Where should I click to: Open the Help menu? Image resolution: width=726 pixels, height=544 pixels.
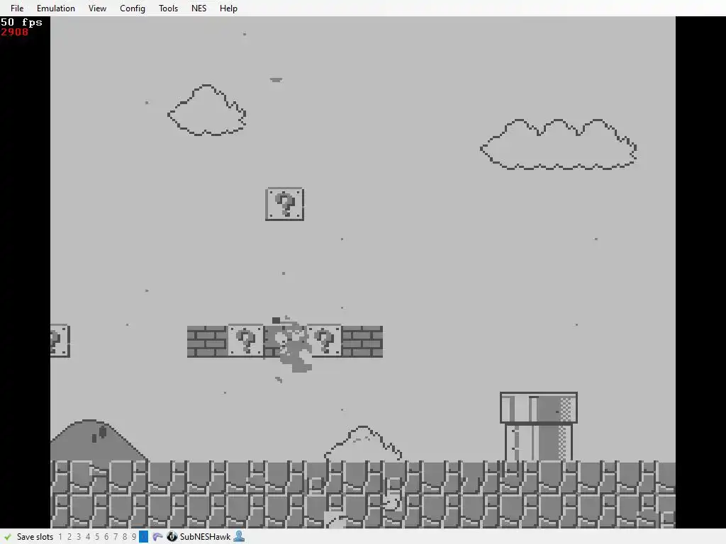pos(228,8)
